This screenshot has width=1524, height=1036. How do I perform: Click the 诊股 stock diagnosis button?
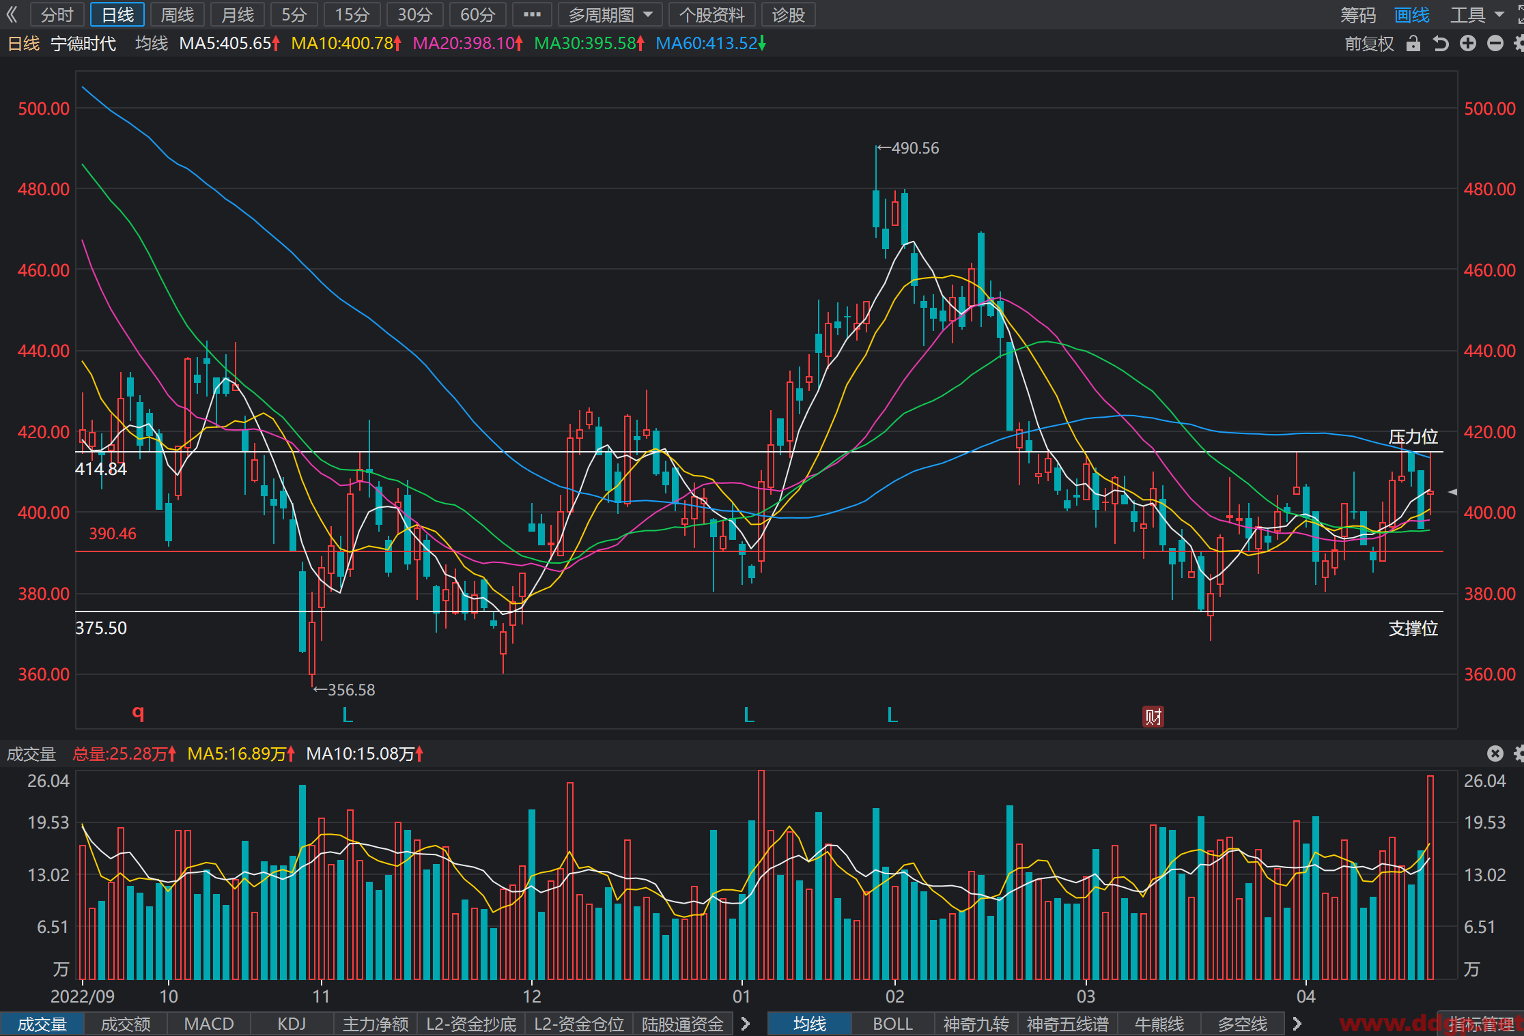click(789, 14)
